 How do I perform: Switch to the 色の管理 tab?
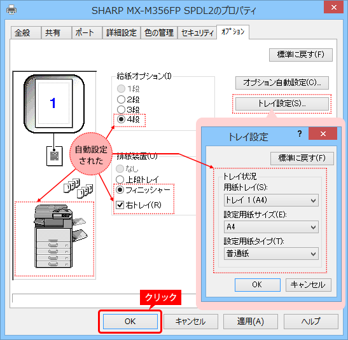coord(159,33)
